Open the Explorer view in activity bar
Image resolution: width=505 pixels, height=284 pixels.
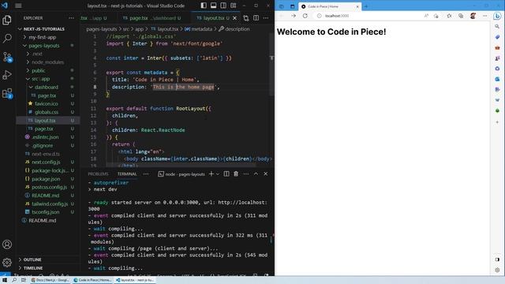(x=7, y=20)
